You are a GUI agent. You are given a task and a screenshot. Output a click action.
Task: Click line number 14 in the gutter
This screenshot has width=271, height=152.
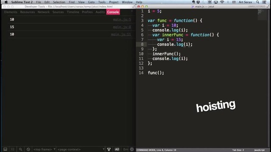pos(141,73)
